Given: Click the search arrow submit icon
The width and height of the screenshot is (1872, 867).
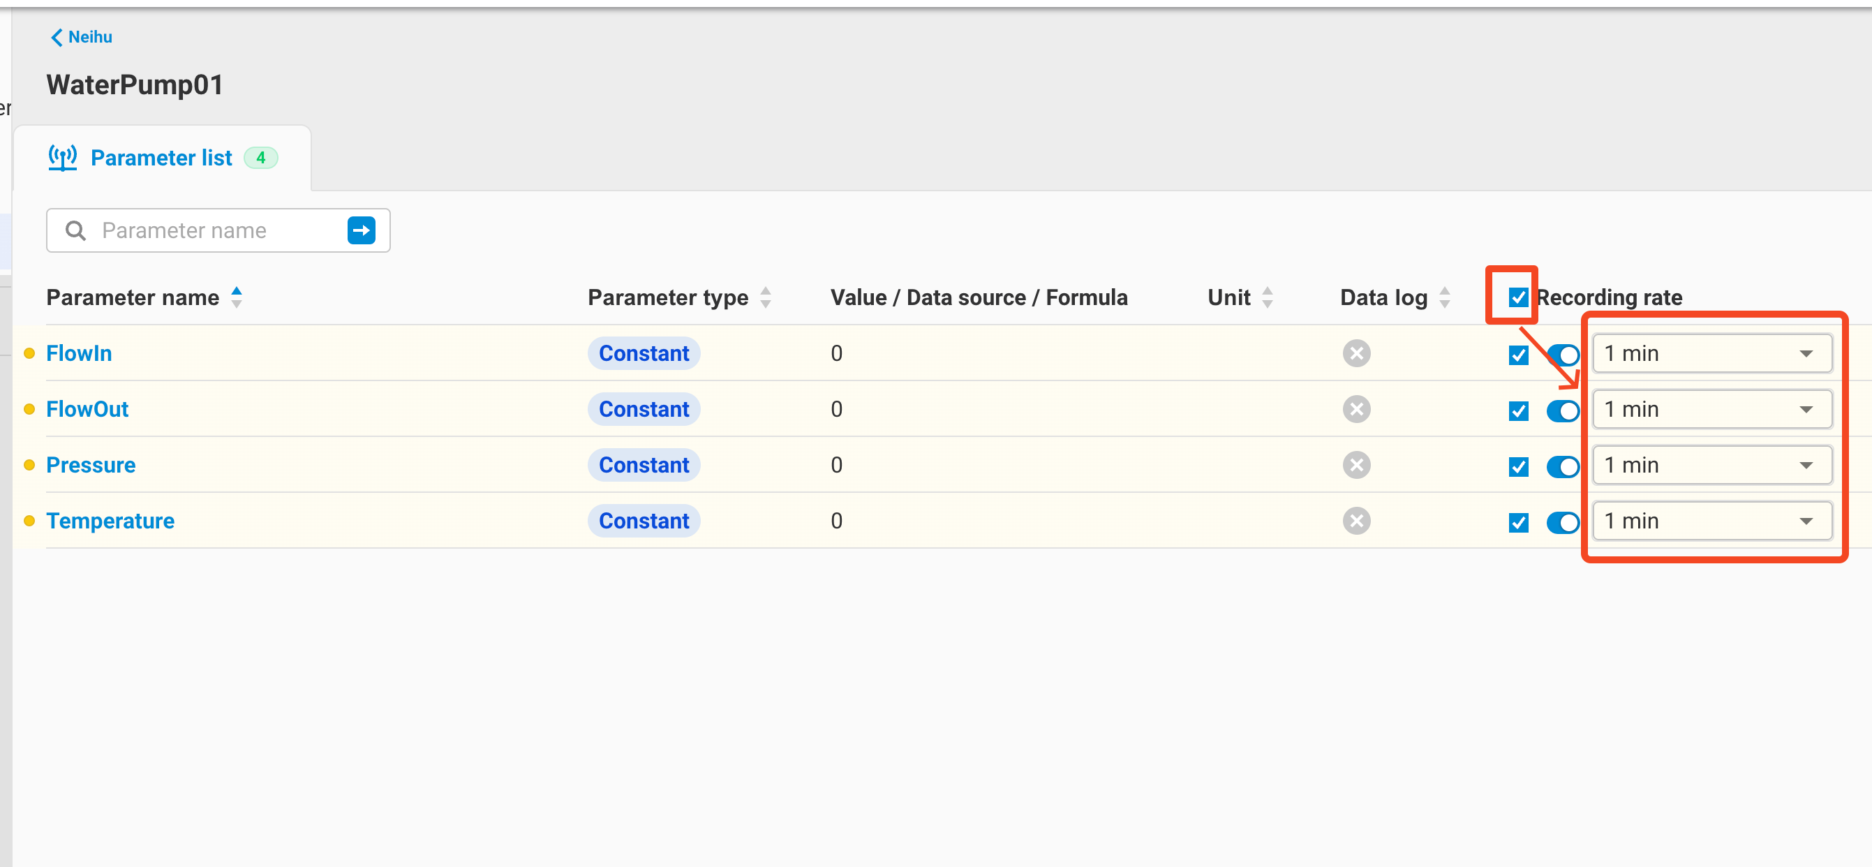Looking at the screenshot, I should coord(361,230).
